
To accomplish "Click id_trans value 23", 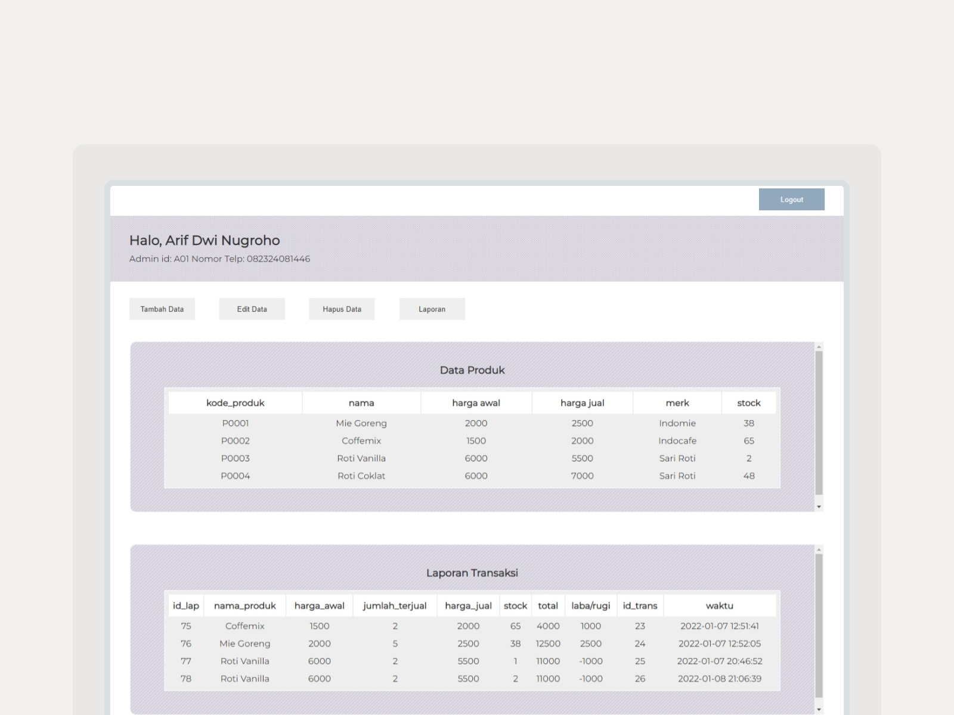I will [640, 626].
